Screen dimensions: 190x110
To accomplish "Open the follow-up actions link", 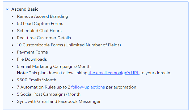I will click(x=88, y=87).
